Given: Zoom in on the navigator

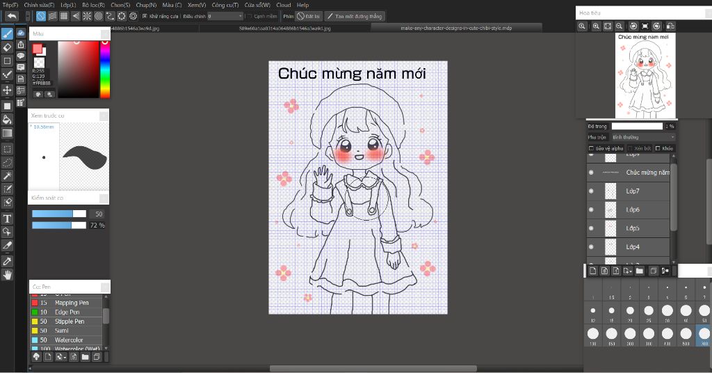Looking at the screenshot, I should click(x=596, y=26).
